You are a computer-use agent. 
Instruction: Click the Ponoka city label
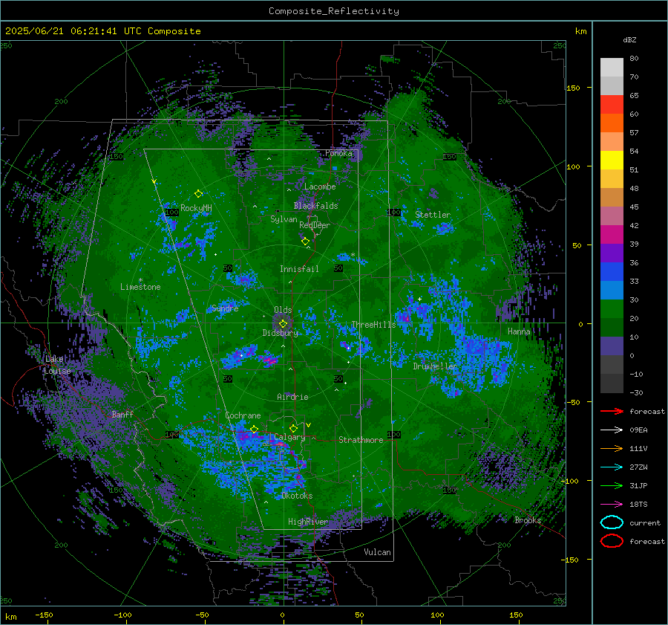(x=338, y=153)
